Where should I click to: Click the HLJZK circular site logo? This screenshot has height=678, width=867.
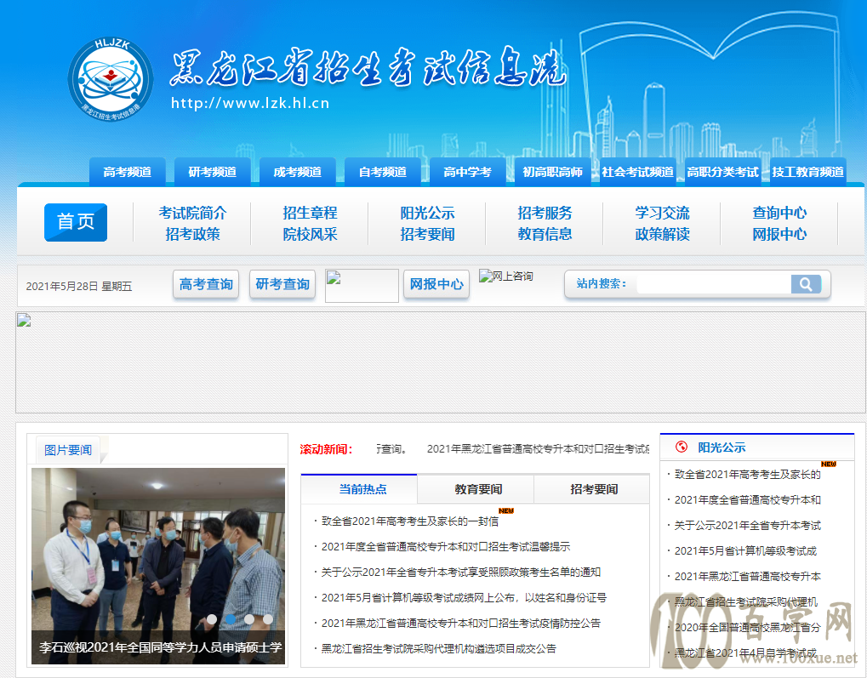[x=111, y=78]
